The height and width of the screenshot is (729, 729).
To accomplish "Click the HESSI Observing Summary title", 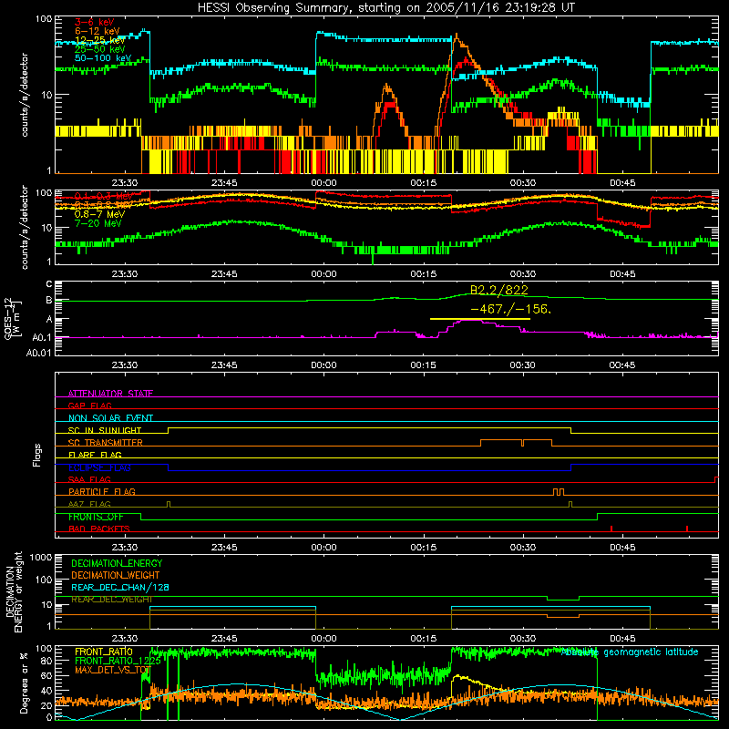I will pyautogui.click(x=386, y=8).
